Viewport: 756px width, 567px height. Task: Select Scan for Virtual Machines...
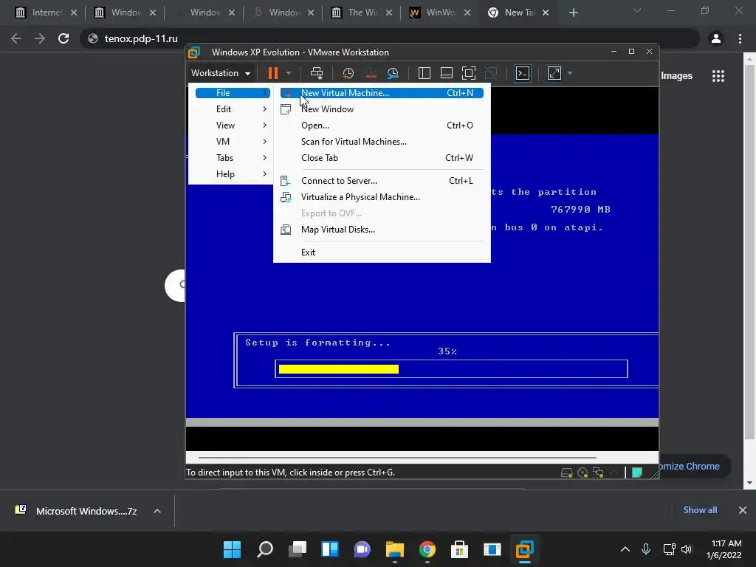pyautogui.click(x=382, y=142)
